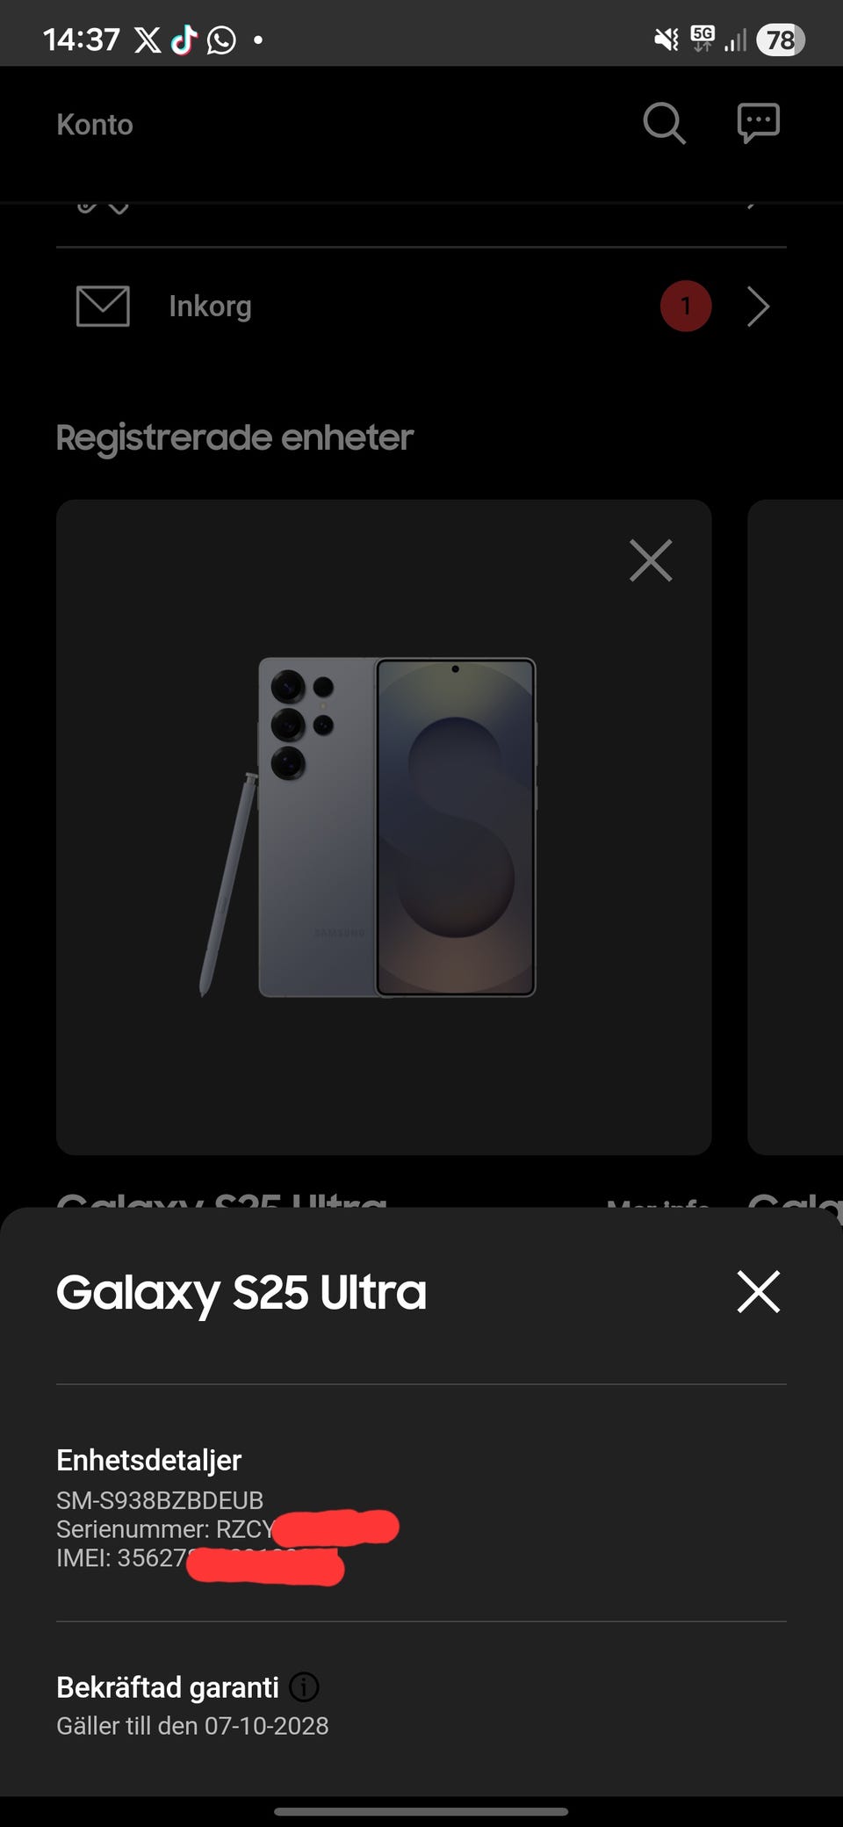Tap the X app notification icon
843x1827 pixels.
click(x=148, y=40)
